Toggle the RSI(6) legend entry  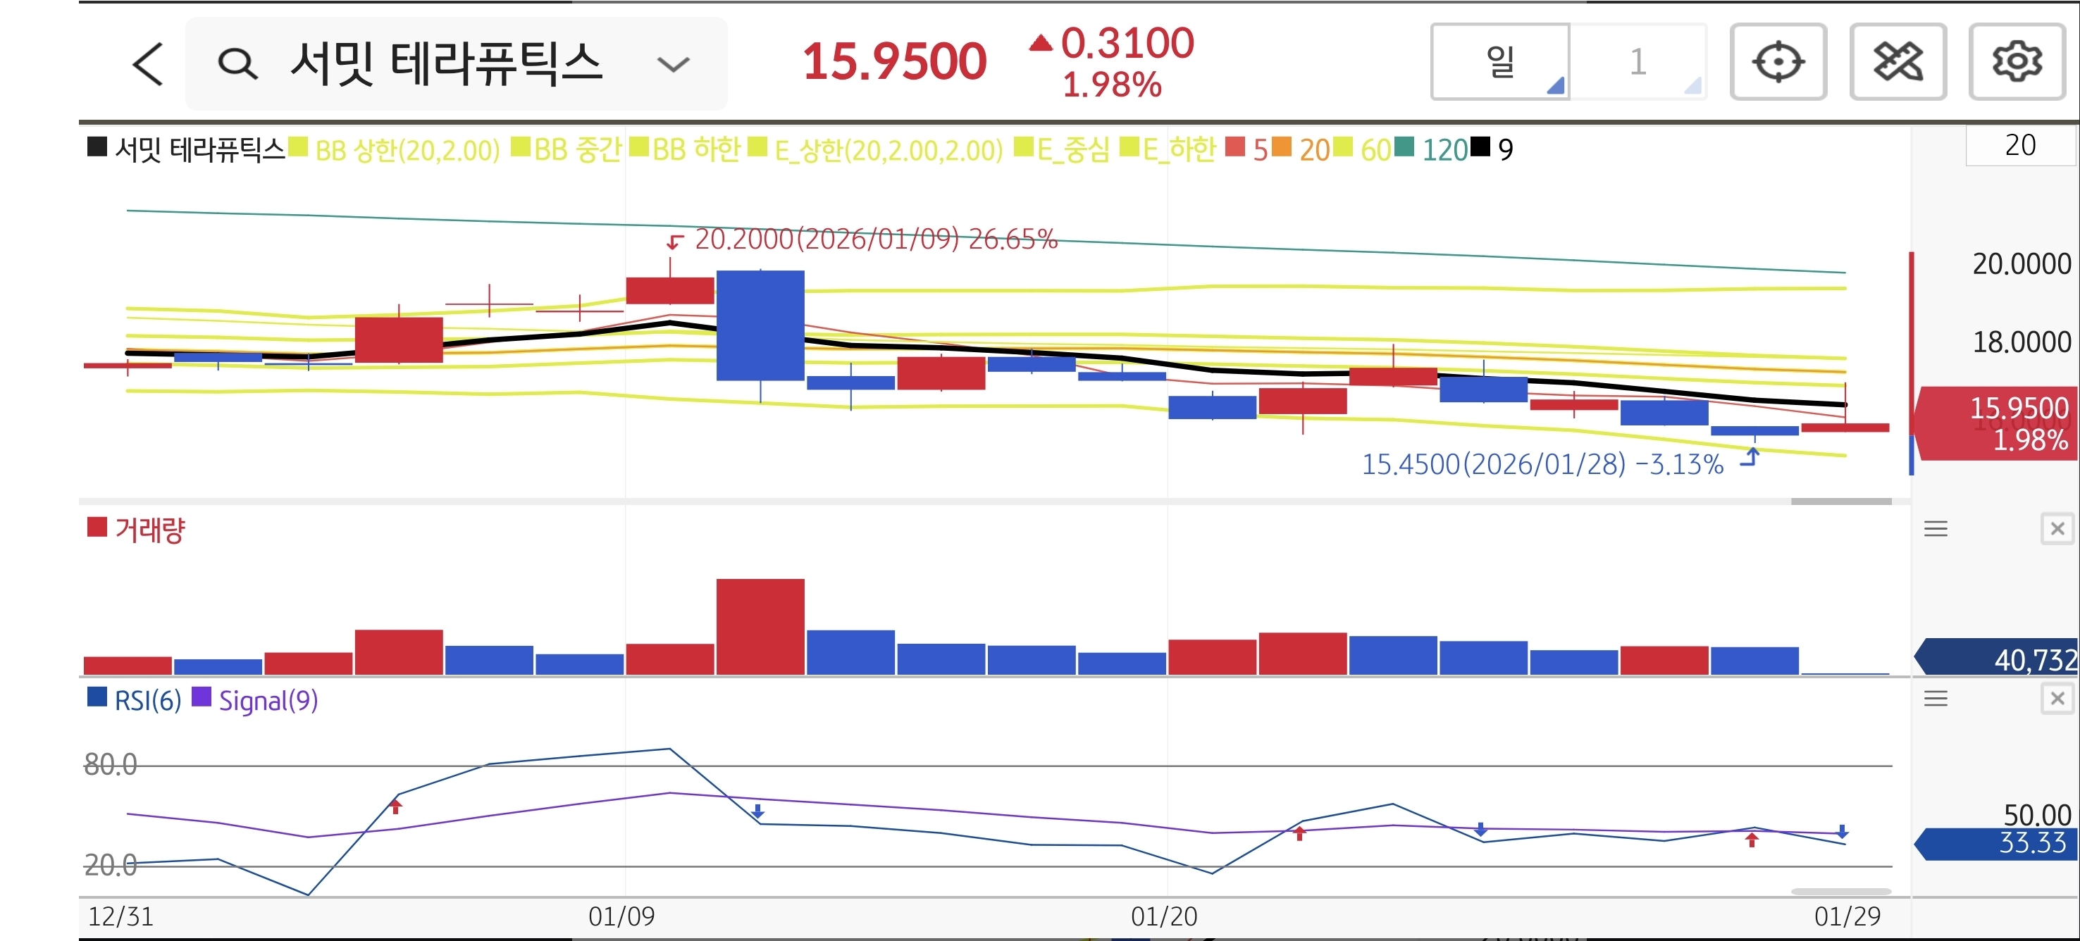147,701
